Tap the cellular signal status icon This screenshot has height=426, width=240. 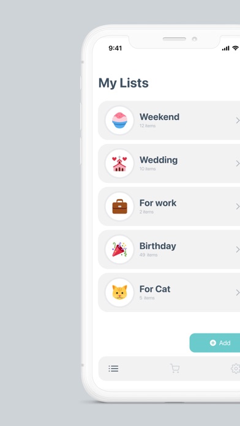pos(225,48)
